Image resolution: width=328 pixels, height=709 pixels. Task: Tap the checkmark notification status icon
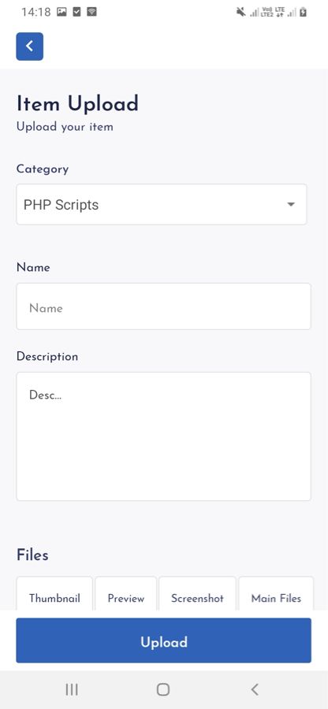coord(77,12)
